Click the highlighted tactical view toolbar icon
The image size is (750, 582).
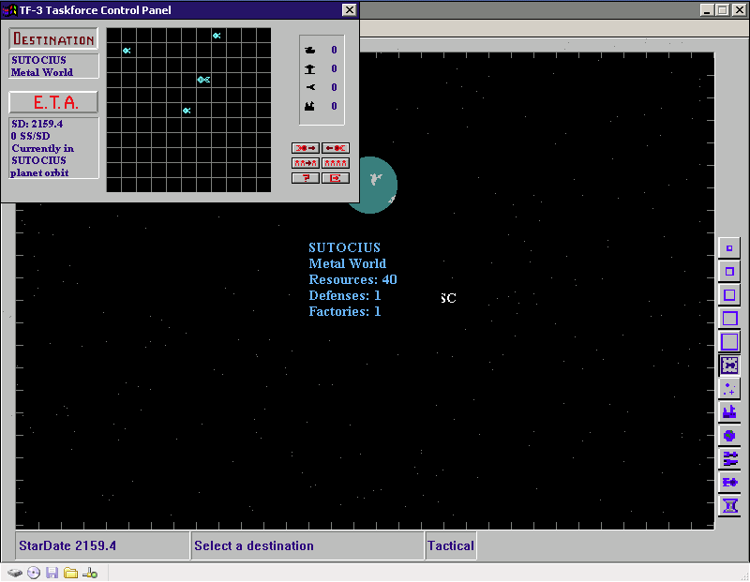click(x=729, y=365)
